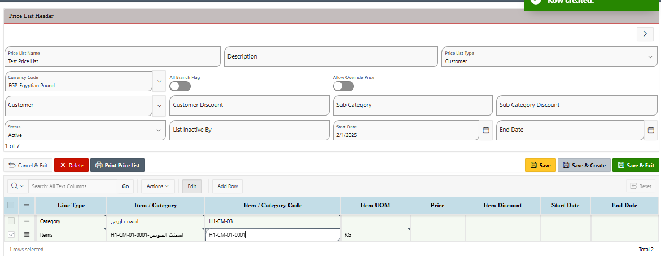This screenshot has height=262, width=661.
Task: Click the H1-CM-03 code cell
Action: [x=273, y=221]
